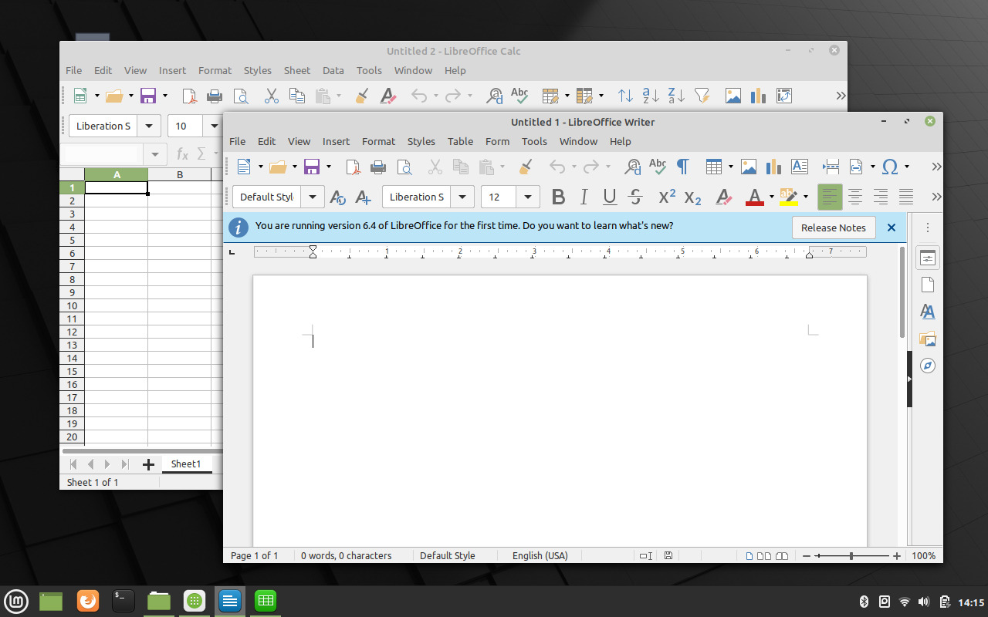
Task: Open Writer Table menu
Action: click(460, 141)
